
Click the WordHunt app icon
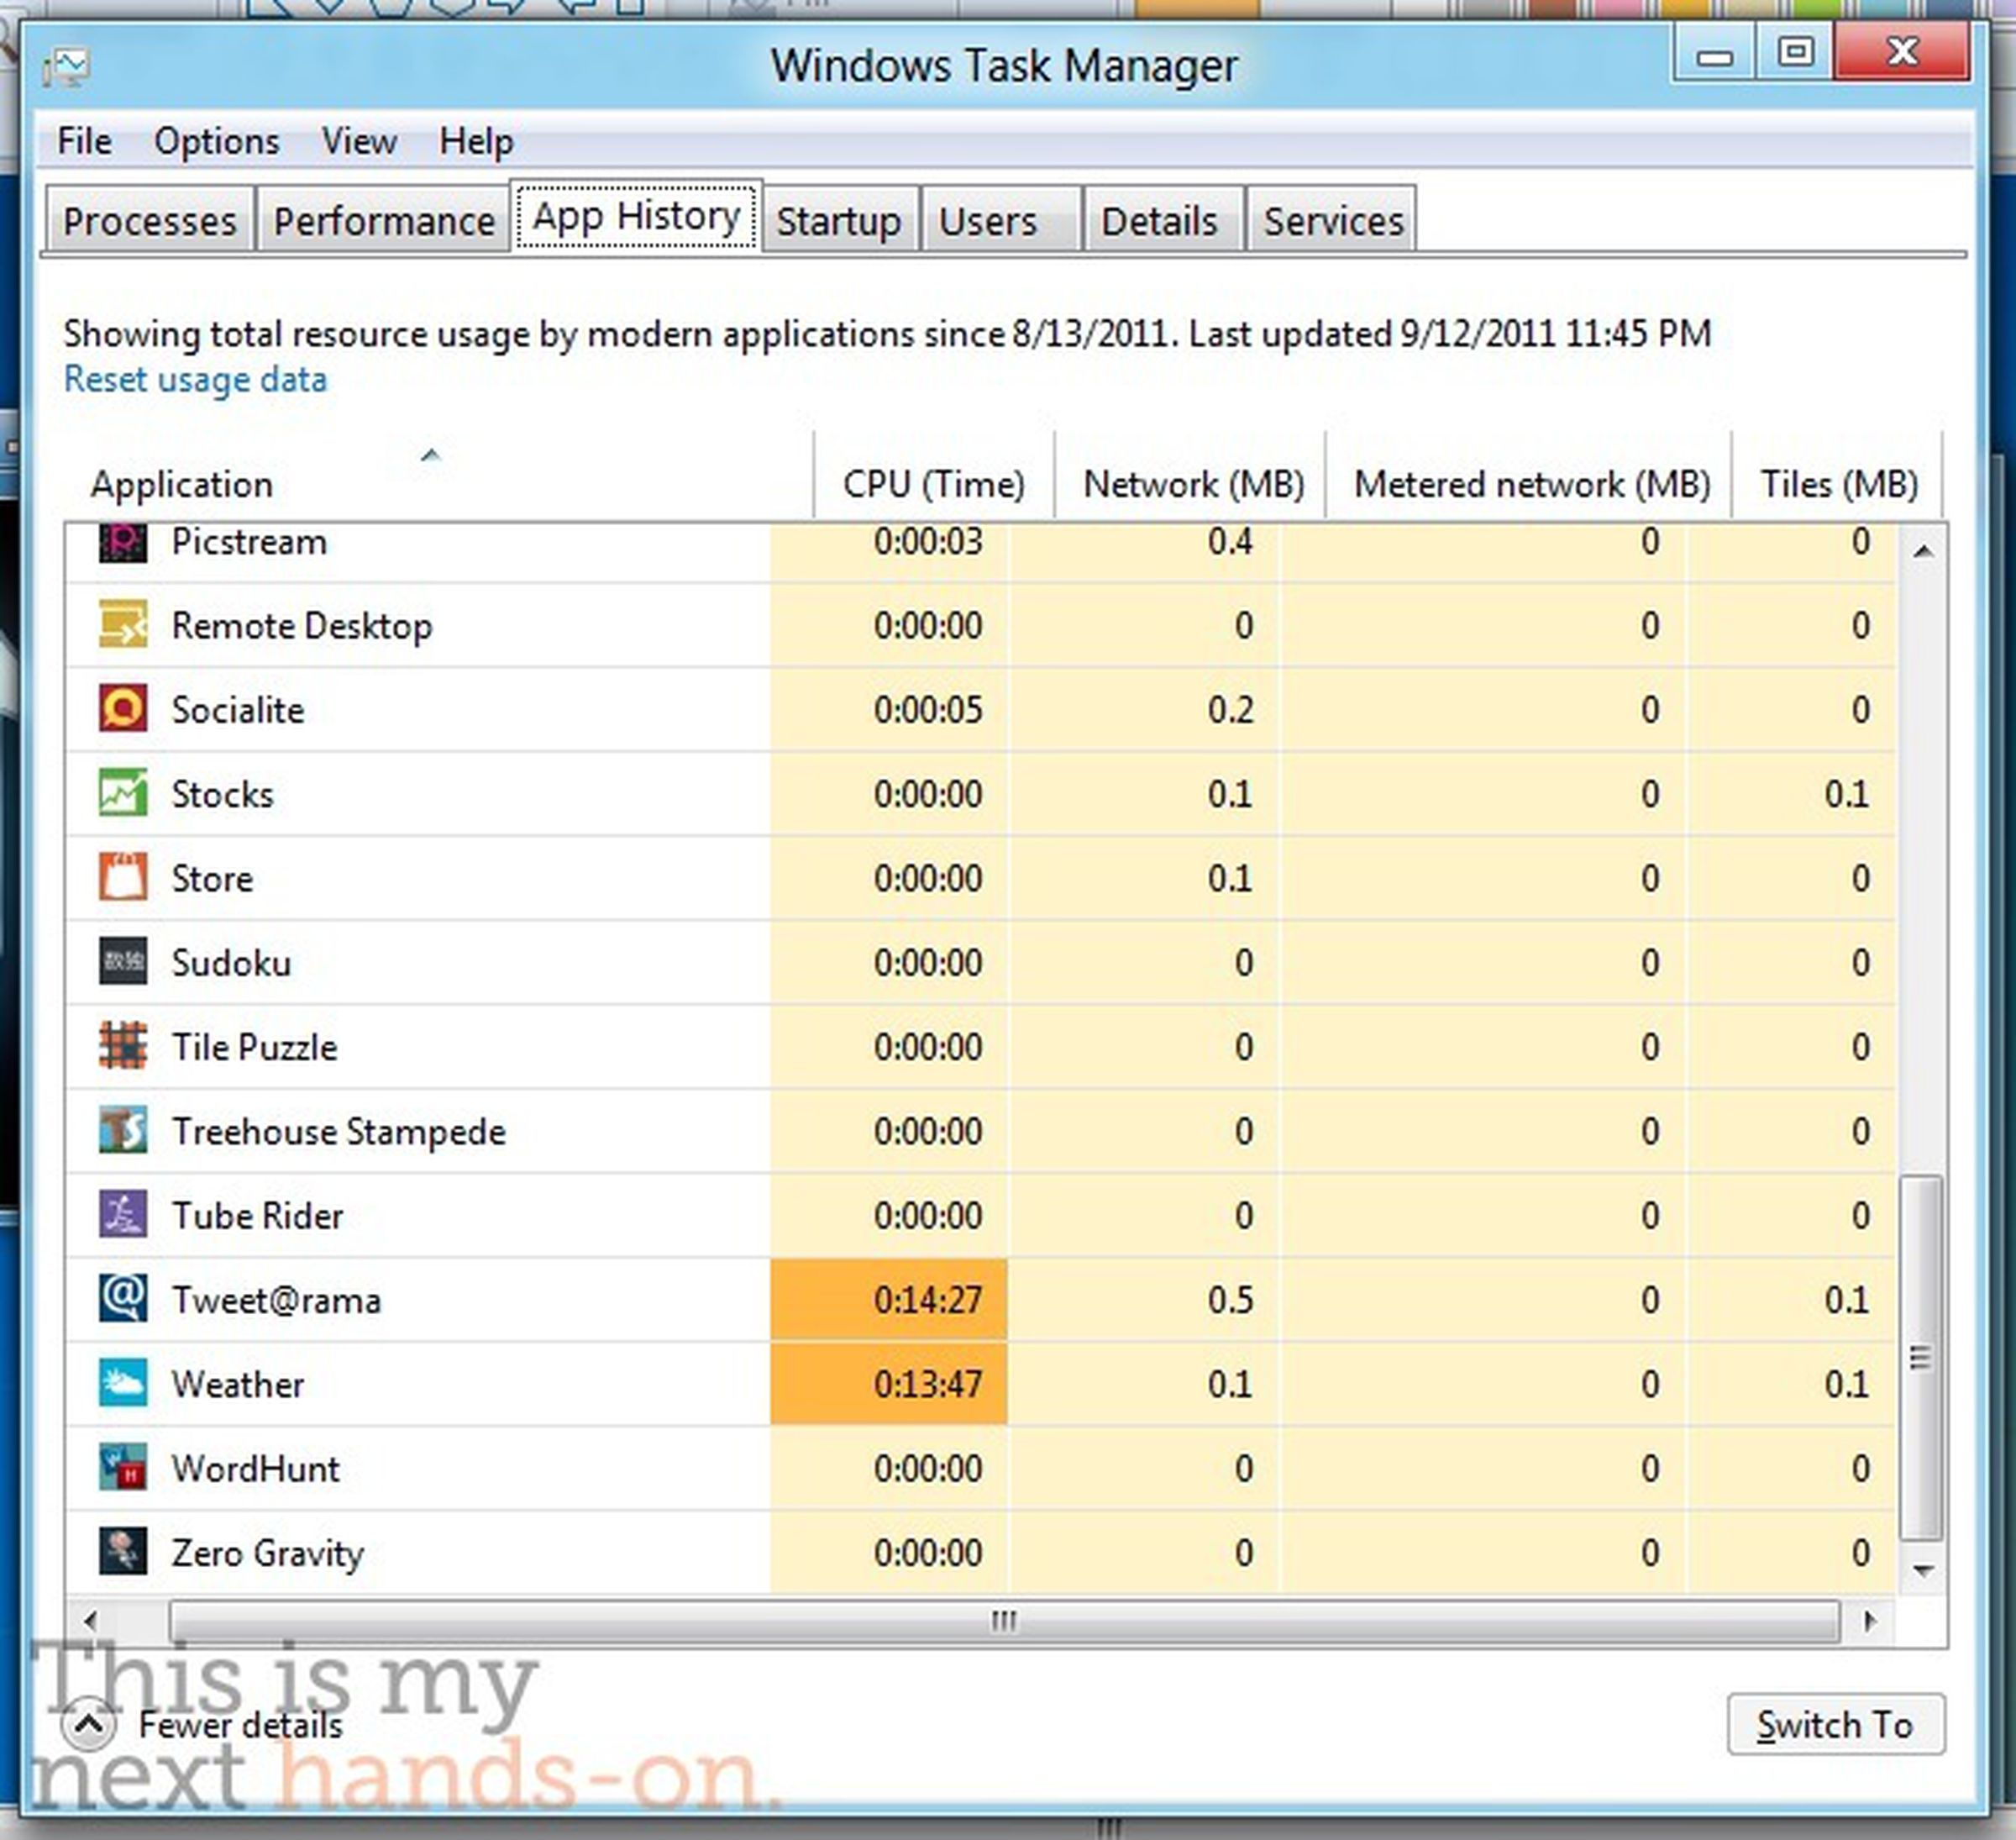(x=123, y=1468)
